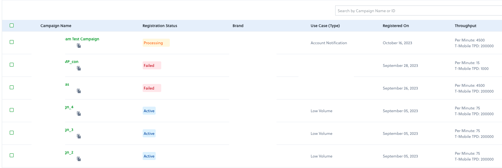Copy the ID of campaign ending gn_2
The image size is (502, 168).
79,159
